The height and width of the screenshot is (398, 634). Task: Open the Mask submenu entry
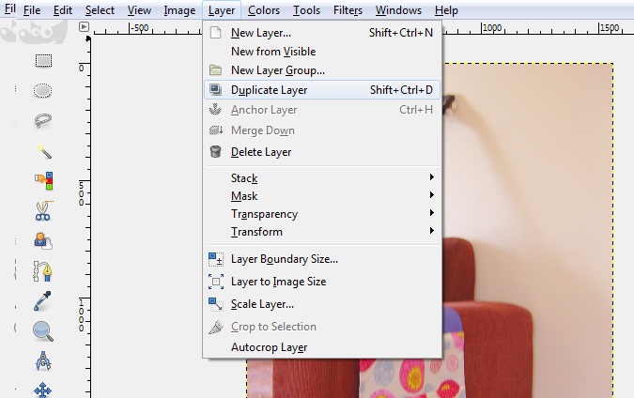point(322,195)
